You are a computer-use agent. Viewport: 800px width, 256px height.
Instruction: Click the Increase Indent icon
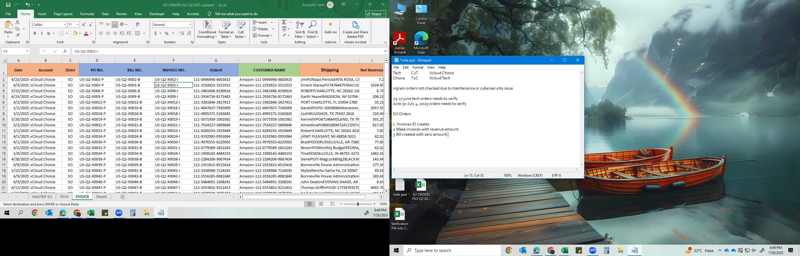pyautogui.click(x=129, y=33)
